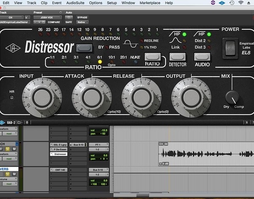
Task: Click the HR screw switch on the Distressor
Action: coord(12,97)
